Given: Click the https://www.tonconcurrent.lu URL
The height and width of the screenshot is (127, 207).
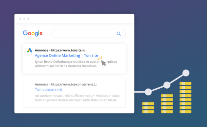Looking at the screenshot, I should click(x=74, y=84).
